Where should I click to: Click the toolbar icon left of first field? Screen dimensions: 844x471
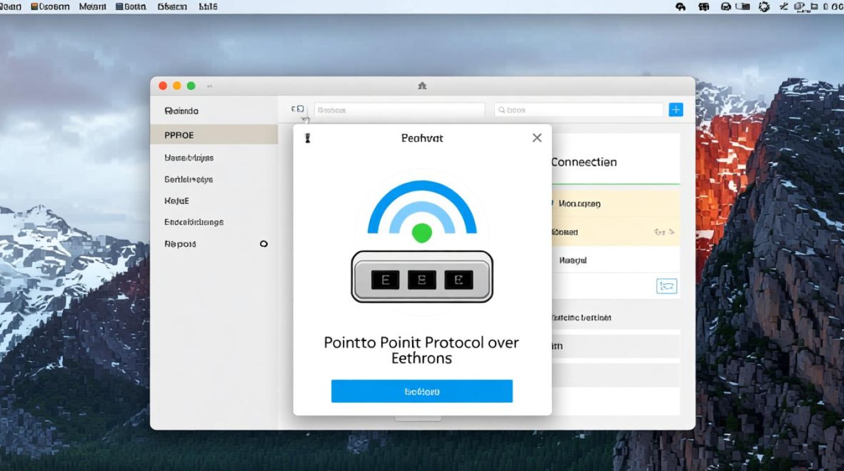click(298, 109)
